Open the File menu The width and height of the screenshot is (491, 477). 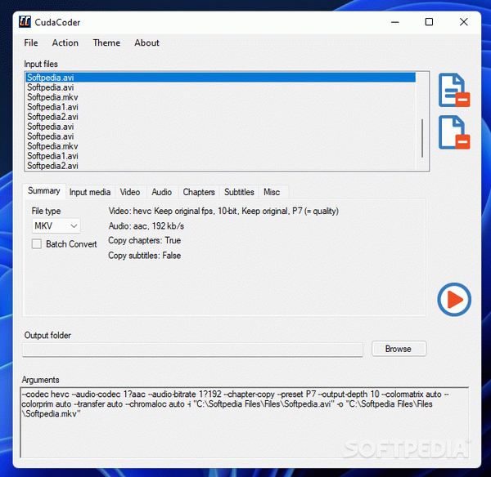(31, 42)
